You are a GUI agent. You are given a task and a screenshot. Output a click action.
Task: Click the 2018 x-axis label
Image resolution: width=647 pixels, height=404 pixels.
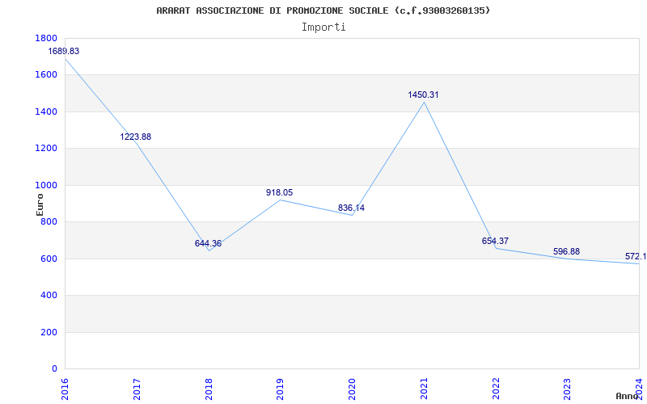pyautogui.click(x=209, y=389)
